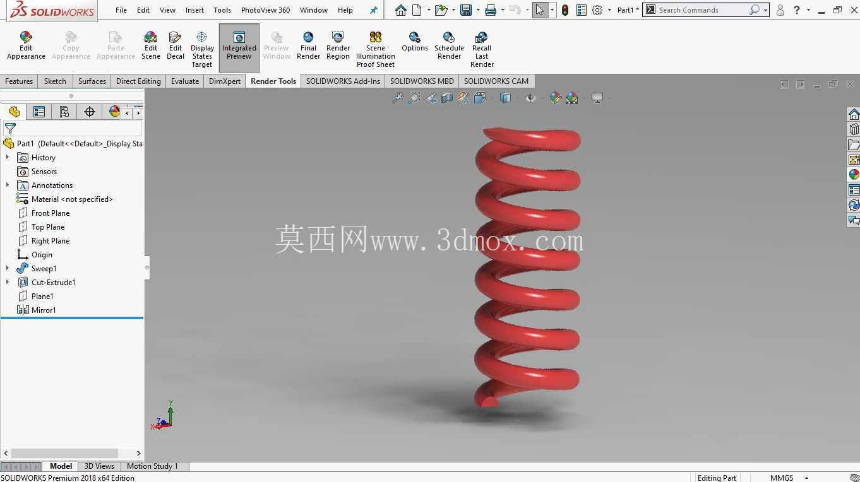860x482 pixels.
Task: Click the Rebuild traffic light icon
Action: [x=565, y=10]
